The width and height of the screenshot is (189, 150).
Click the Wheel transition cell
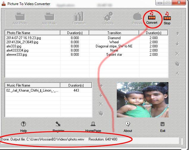coord(114,42)
